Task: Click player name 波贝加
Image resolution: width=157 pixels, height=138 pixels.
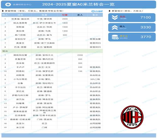Action: tap(20, 99)
